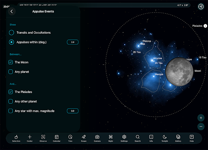Click the Pleiades text label
208x150 pixels.
click(x=197, y=26)
